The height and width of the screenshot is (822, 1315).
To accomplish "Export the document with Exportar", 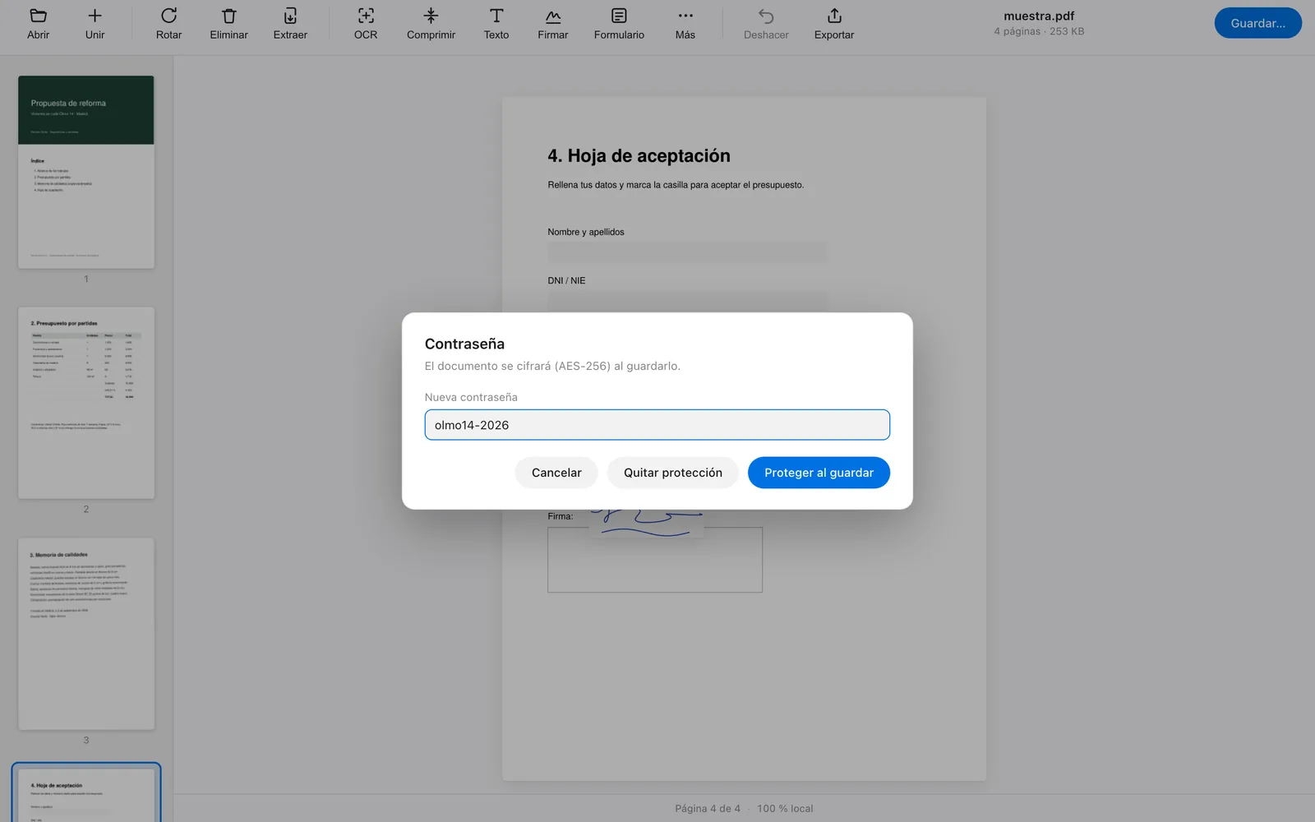I will [x=834, y=24].
